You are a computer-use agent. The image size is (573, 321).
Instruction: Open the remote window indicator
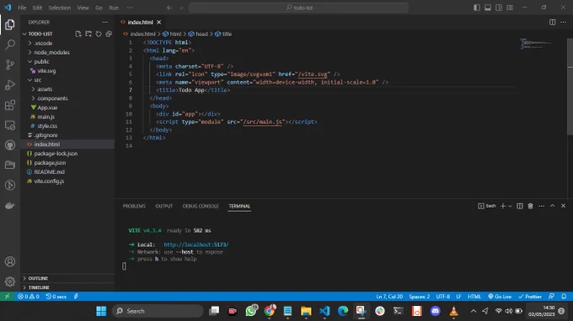(x=7, y=297)
